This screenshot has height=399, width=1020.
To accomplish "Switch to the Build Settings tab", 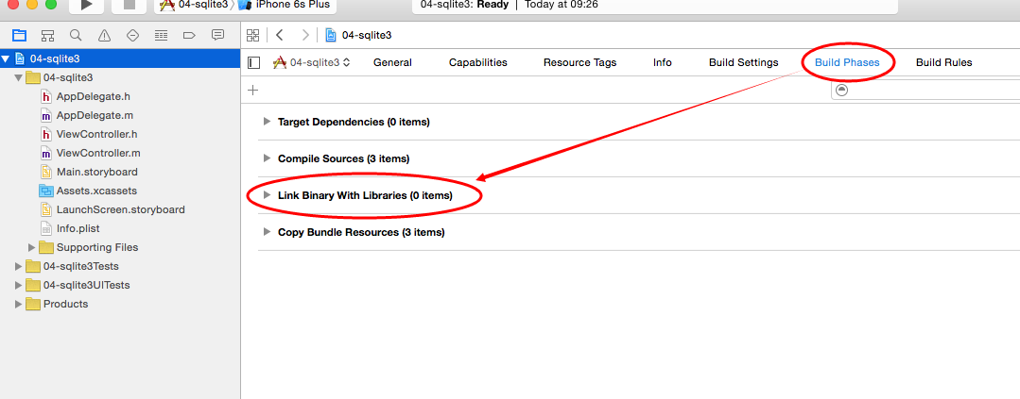I will (x=744, y=63).
